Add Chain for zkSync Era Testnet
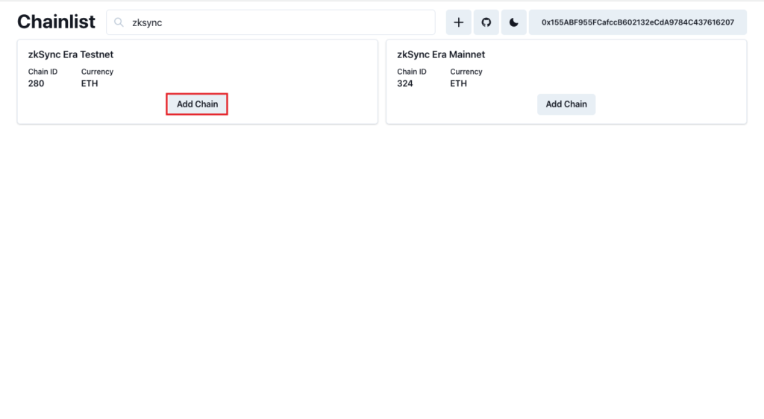764x419 pixels. pyautogui.click(x=197, y=104)
